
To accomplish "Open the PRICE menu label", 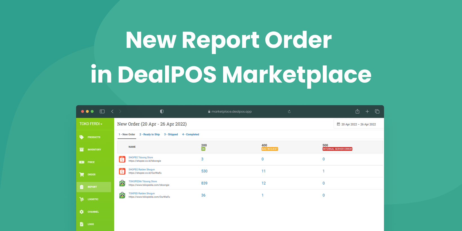I will click(91, 162).
